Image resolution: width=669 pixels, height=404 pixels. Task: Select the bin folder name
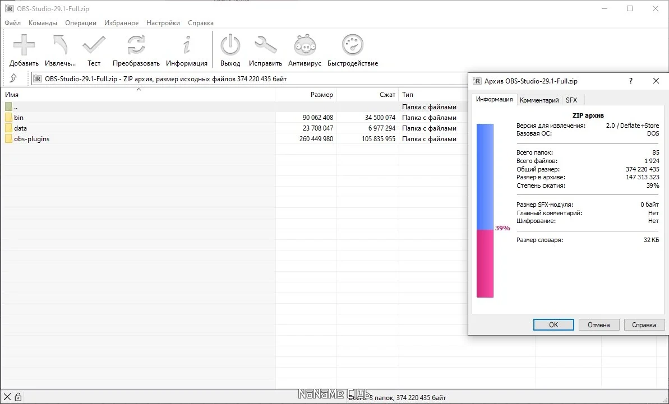[19, 118]
